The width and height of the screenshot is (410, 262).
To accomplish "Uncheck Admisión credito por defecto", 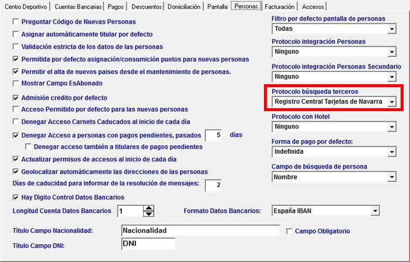I will [x=16, y=98].
